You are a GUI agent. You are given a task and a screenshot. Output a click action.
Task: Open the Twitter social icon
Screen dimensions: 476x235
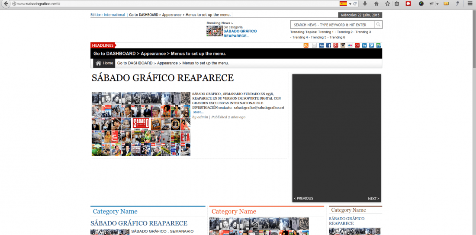[x=371, y=45]
